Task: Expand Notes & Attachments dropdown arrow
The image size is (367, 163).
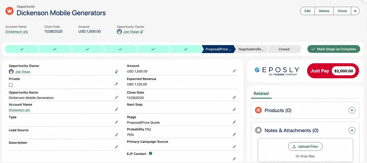Action: [x=352, y=130]
